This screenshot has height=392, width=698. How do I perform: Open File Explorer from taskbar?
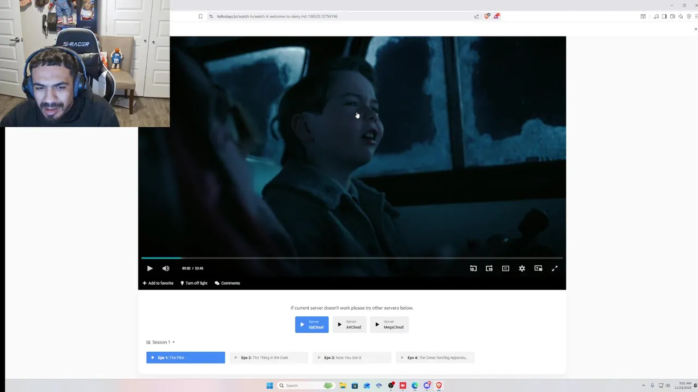coord(342,385)
